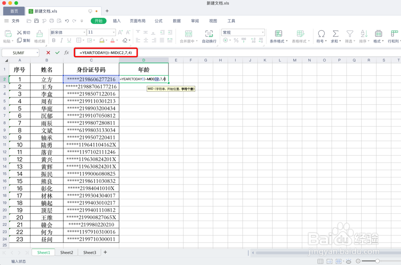Switch to the 插入 Insert tab

pyautogui.click(x=117, y=21)
